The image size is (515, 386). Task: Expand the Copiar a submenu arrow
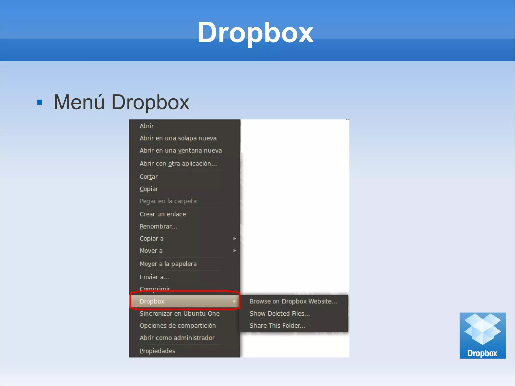(x=235, y=238)
